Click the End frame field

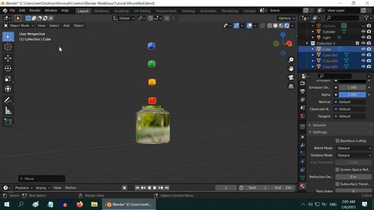tap(283, 188)
